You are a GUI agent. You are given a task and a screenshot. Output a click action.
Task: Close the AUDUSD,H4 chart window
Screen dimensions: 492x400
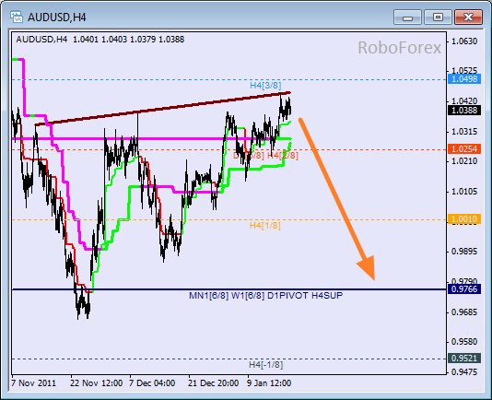pyautogui.click(x=468, y=17)
